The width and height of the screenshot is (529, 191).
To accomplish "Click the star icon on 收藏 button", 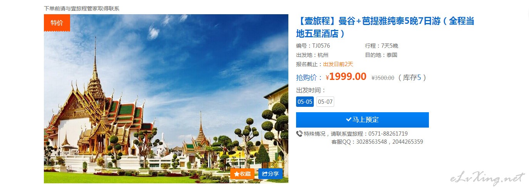I will click(x=236, y=174).
